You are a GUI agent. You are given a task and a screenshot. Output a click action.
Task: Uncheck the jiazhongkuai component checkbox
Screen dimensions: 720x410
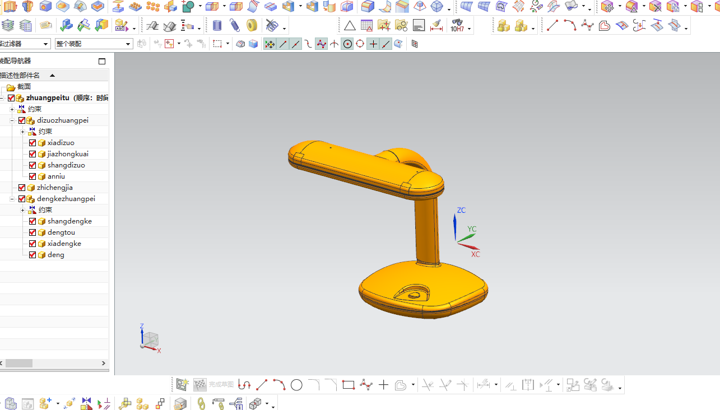coord(32,154)
